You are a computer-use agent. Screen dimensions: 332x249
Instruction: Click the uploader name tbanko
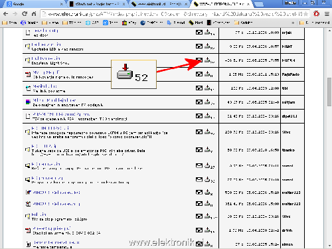(x=288, y=150)
